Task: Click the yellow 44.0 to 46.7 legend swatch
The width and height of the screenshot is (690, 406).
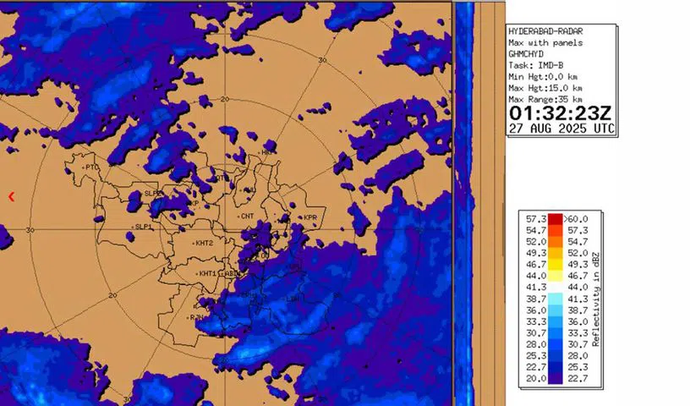Action: [x=555, y=276]
